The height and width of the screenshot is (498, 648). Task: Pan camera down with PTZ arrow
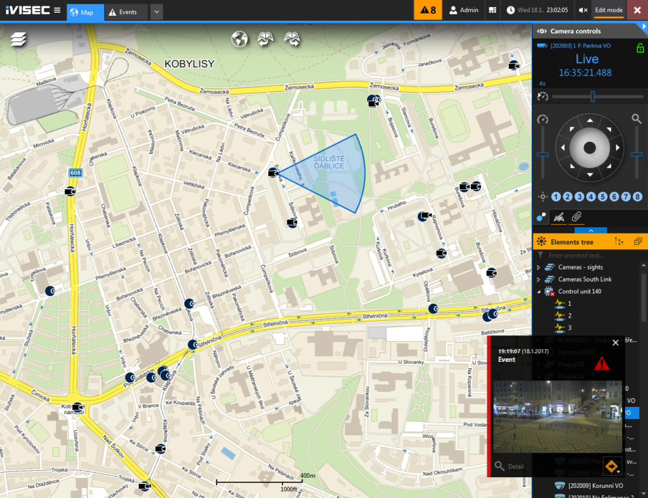pyautogui.click(x=590, y=175)
